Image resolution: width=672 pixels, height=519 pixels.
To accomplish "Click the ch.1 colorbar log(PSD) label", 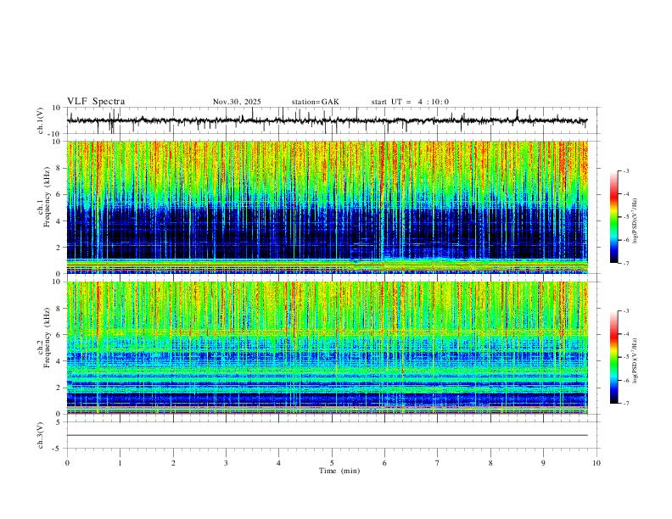I will 636,221.
